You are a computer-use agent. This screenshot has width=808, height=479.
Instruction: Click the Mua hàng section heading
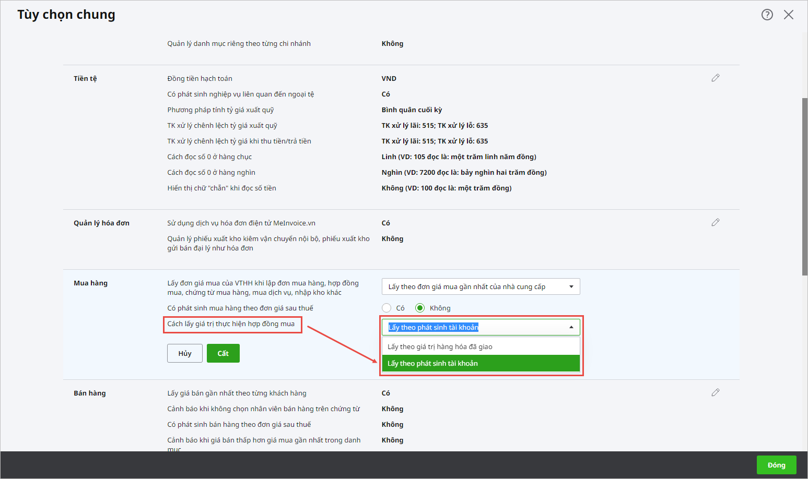pyautogui.click(x=90, y=283)
